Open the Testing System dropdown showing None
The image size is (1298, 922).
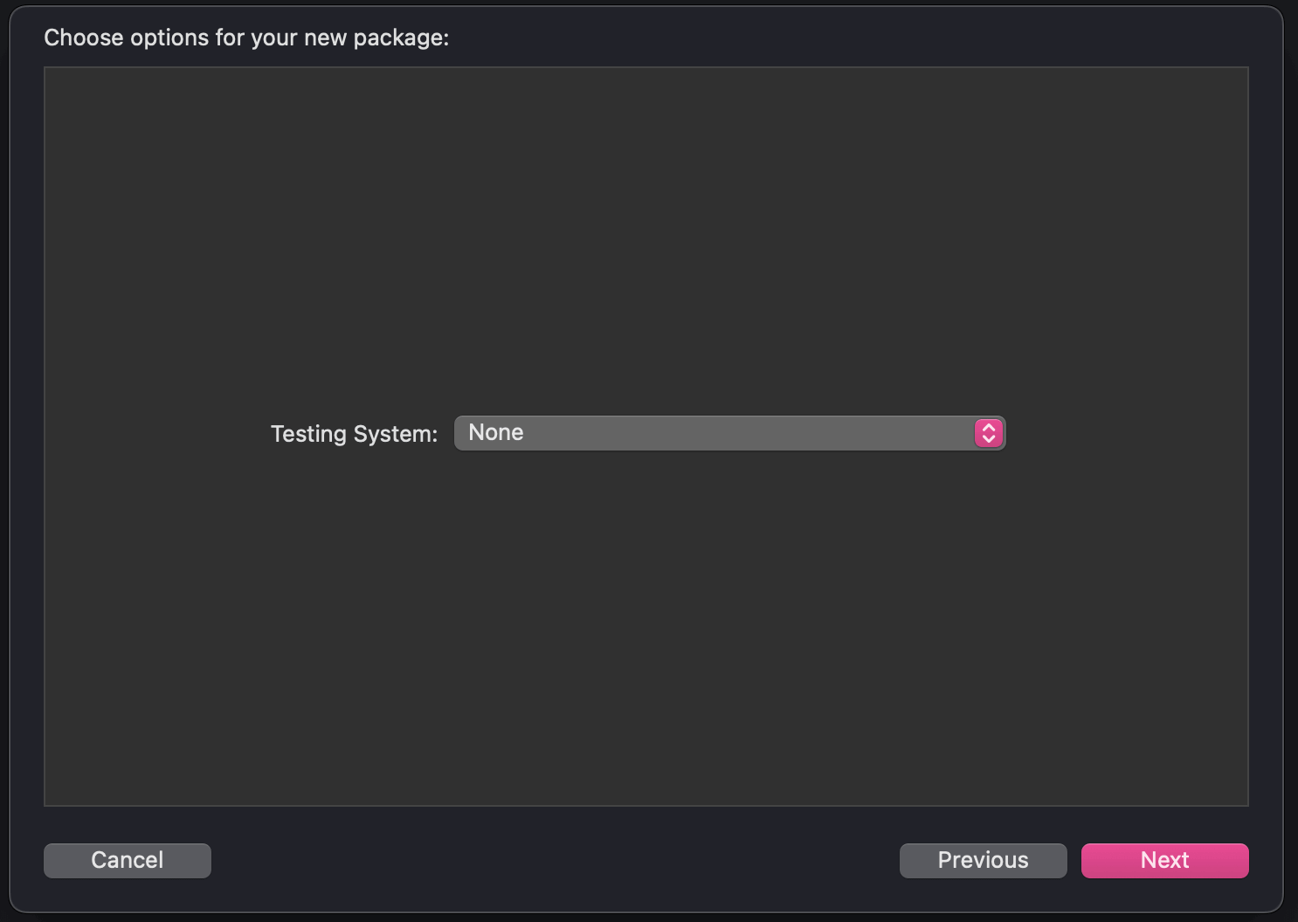pos(729,433)
